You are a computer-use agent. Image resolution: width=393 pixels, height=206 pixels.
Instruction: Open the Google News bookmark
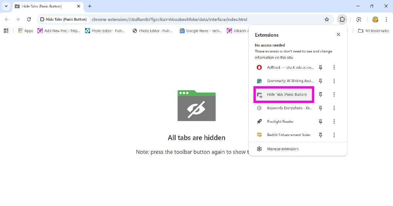point(200,31)
